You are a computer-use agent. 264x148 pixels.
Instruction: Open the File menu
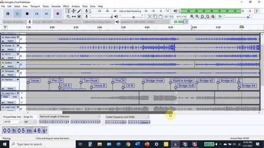point(3,7)
